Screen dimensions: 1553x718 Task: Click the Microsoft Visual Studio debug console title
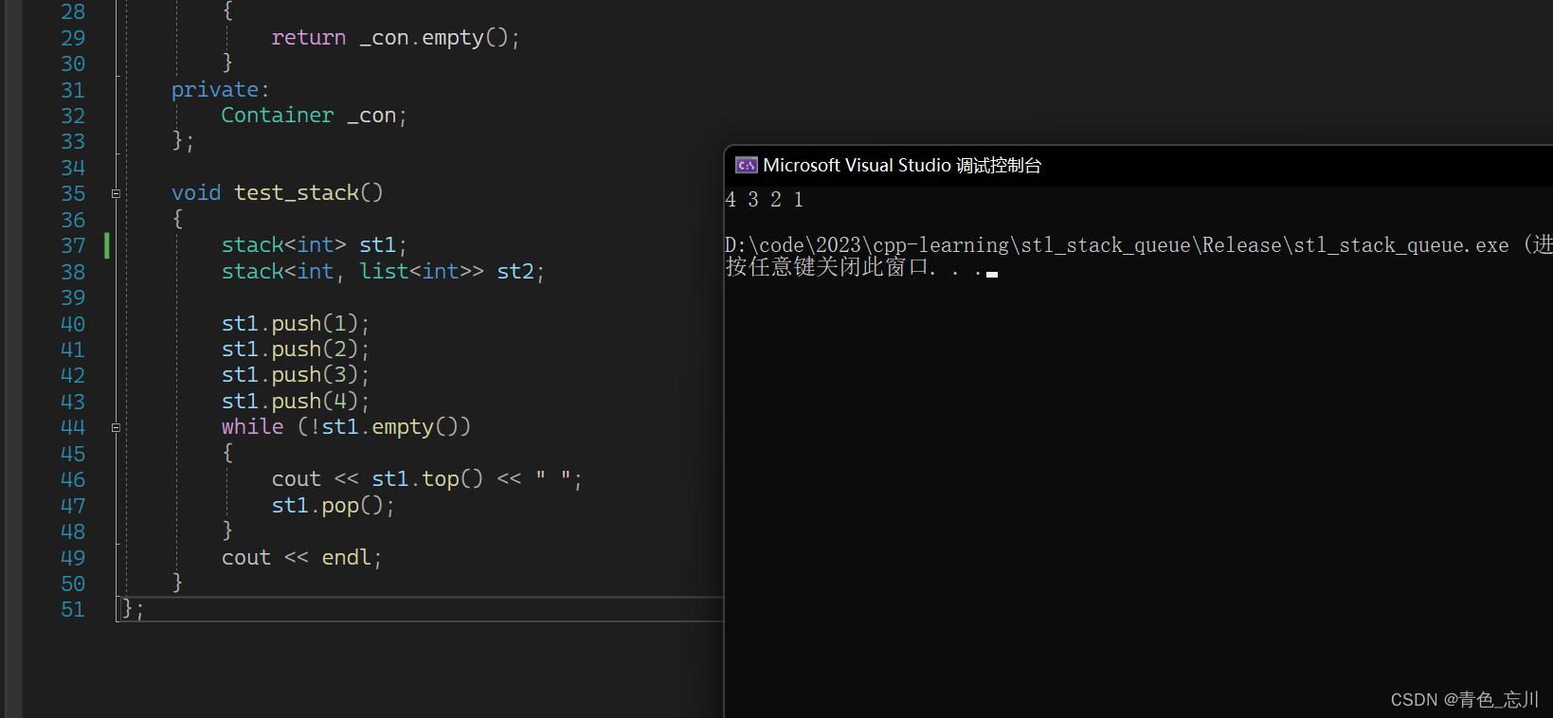(902, 165)
